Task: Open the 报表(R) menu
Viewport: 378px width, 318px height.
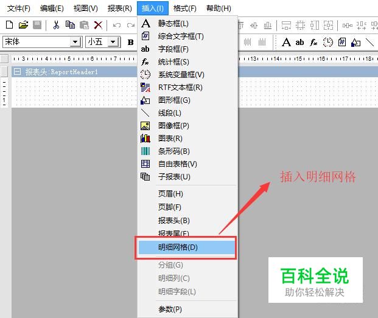Action: click(x=119, y=9)
